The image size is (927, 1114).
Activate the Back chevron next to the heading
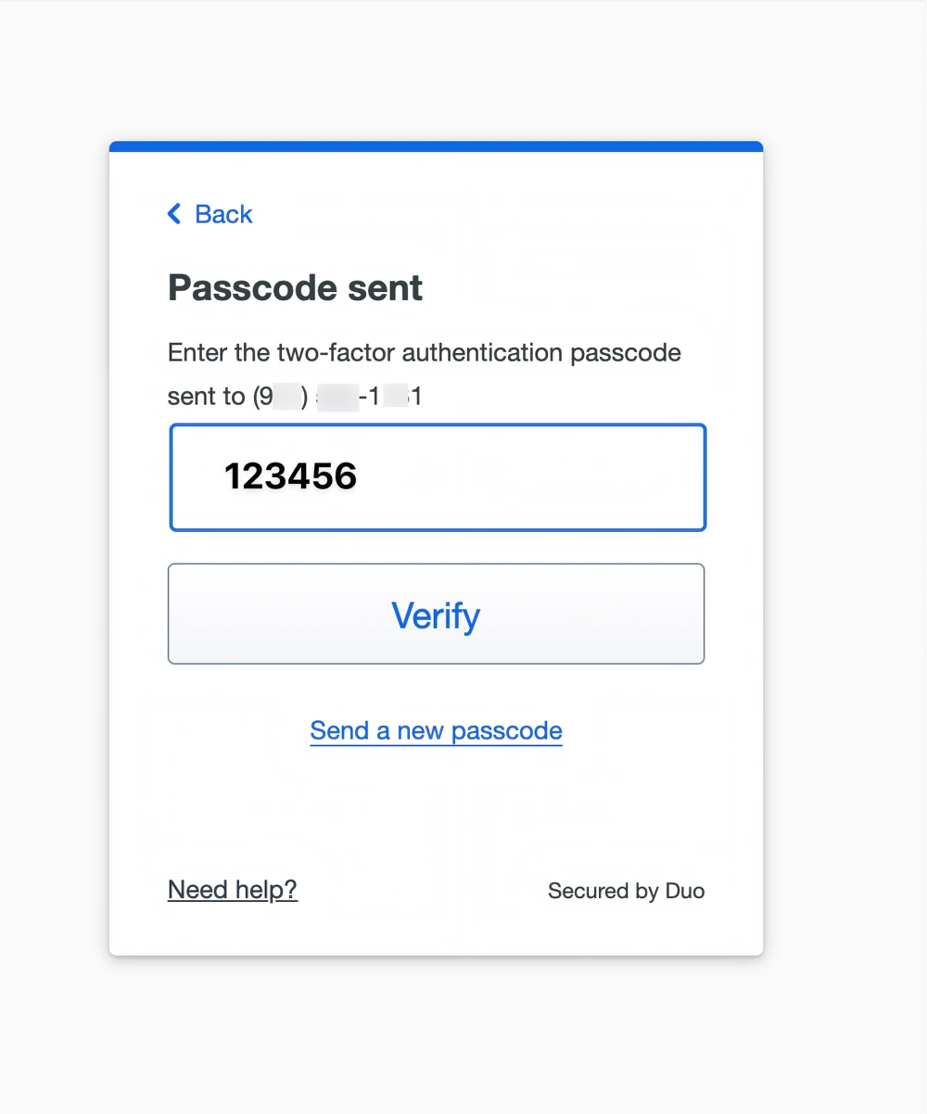coord(173,214)
